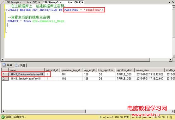Select row header 2 in results grid
175x120 pixels.
coord(5,79)
